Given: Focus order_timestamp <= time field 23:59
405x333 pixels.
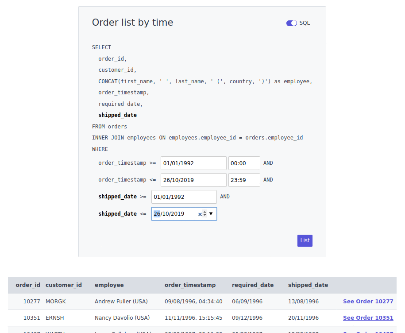Looking at the screenshot, I should (x=244, y=180).
